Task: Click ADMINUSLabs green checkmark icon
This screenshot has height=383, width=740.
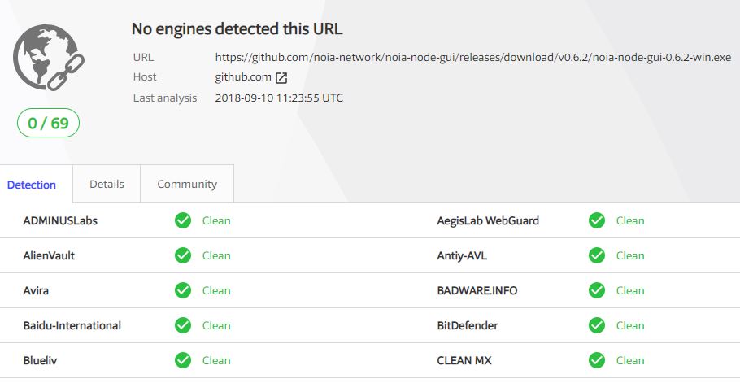Action: coord(183,220)
